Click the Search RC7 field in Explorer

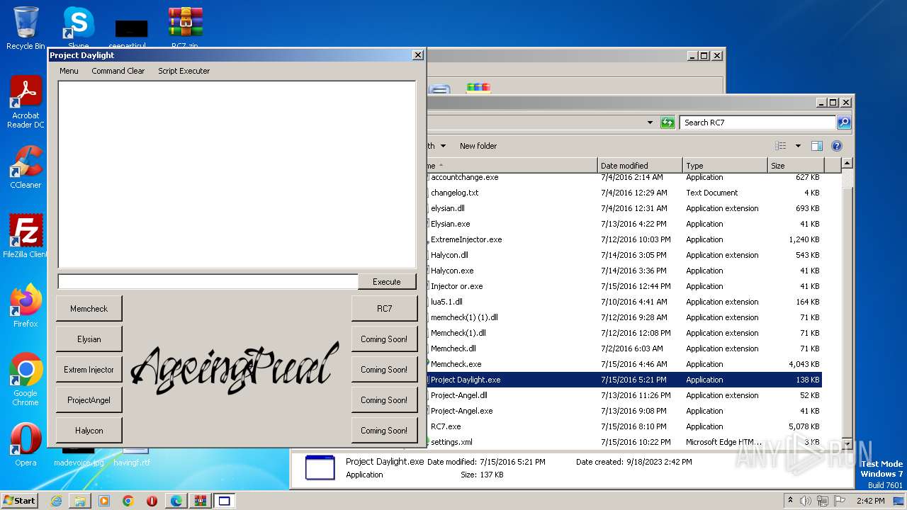tap(757, 123)
